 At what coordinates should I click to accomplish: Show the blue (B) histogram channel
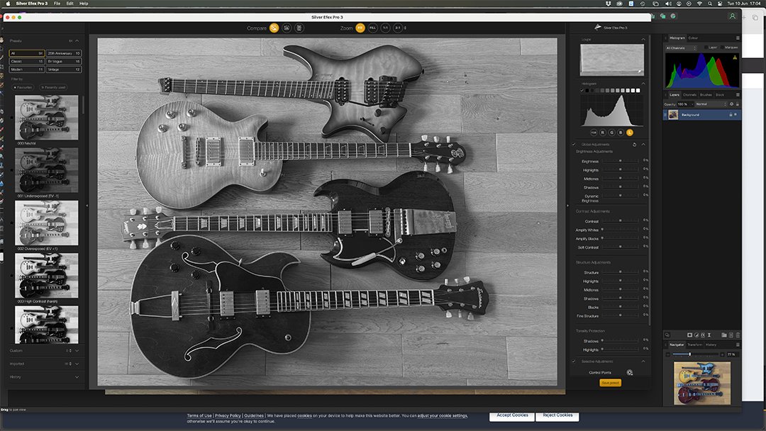621,133
